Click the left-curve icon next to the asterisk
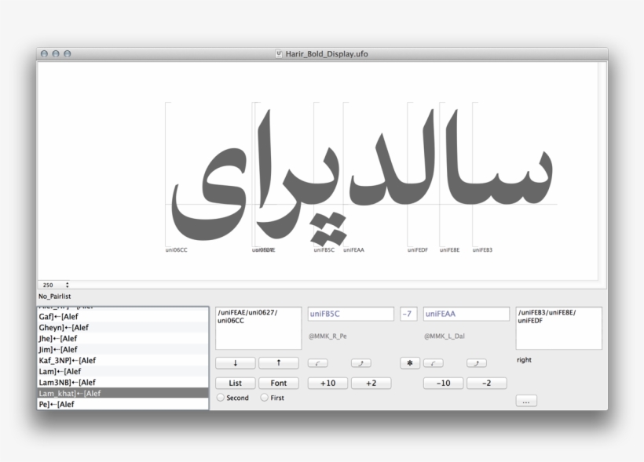This screenshot has height=462, width=644. click(434, 362)
